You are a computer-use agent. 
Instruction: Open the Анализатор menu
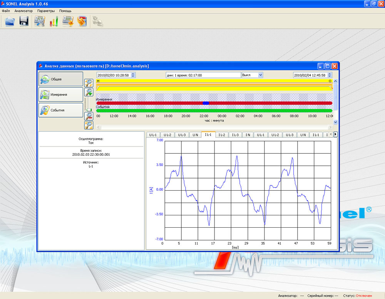click(23, 11)
